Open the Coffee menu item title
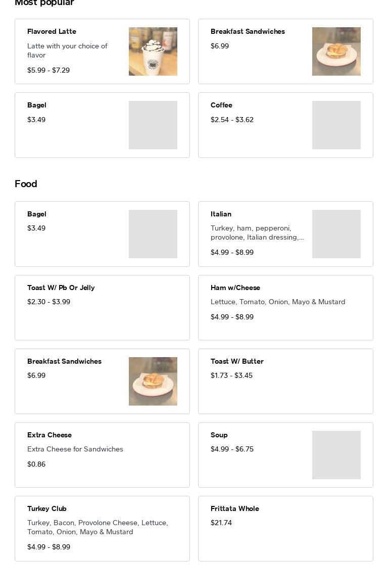Screen dimensions: 388x569 tap(221, 105)
